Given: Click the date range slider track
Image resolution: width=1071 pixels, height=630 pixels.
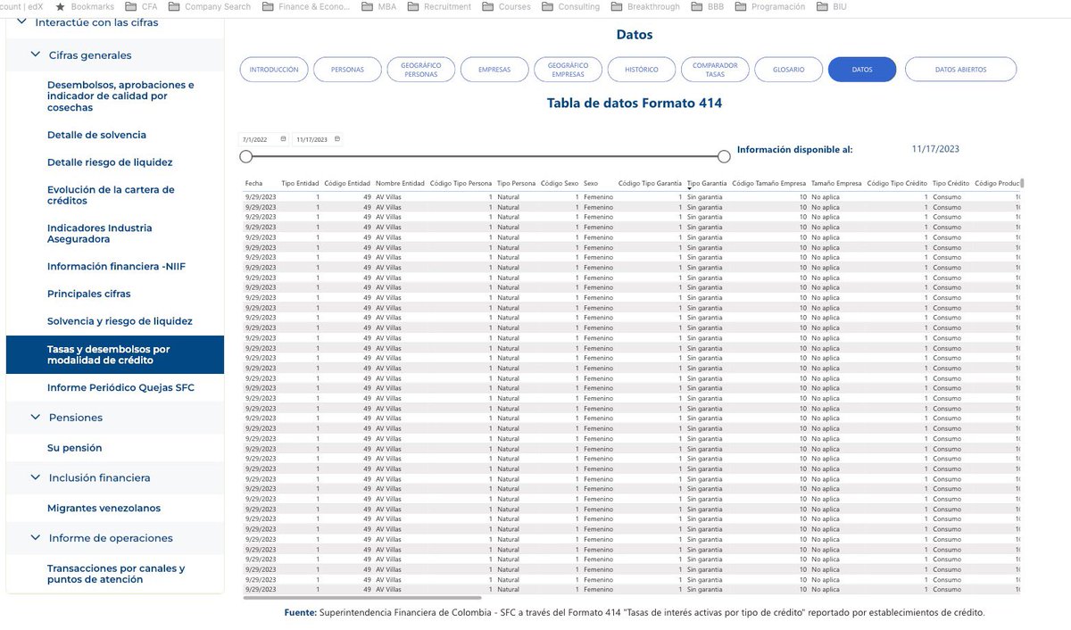Looking at the screenshot, I should click(485, 156).
